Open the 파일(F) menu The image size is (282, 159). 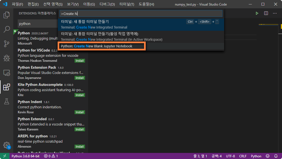[x=17, y=4]
